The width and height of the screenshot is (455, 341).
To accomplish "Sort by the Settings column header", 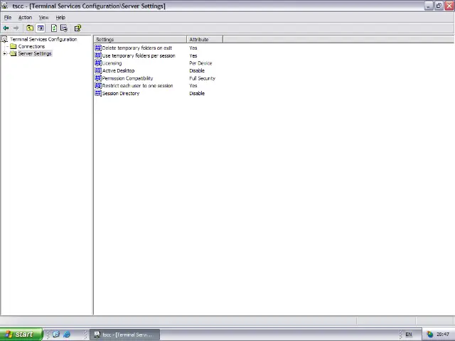I will tap(140, 39).
